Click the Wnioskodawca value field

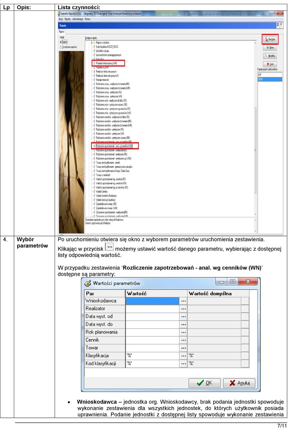[152, 301]
